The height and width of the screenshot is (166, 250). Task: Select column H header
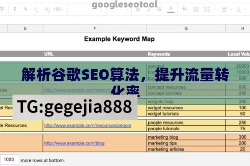pos(238,29)
